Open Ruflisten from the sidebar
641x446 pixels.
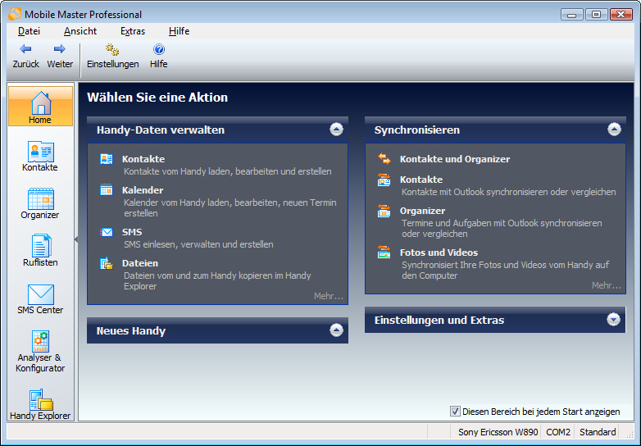40,251
